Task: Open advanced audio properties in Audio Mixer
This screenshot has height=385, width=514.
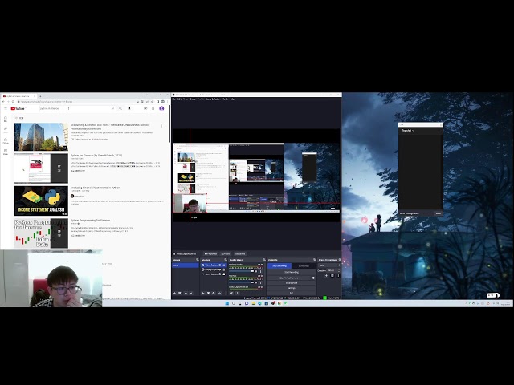Action: tap(232, 293)
